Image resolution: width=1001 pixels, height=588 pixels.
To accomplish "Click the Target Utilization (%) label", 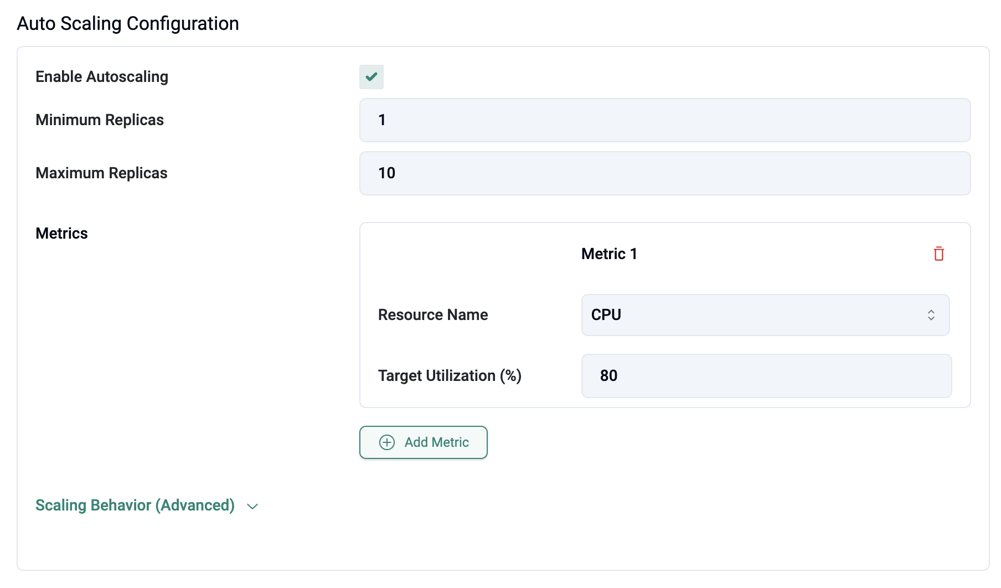I will pyautogui.click(x=450, y=376).
